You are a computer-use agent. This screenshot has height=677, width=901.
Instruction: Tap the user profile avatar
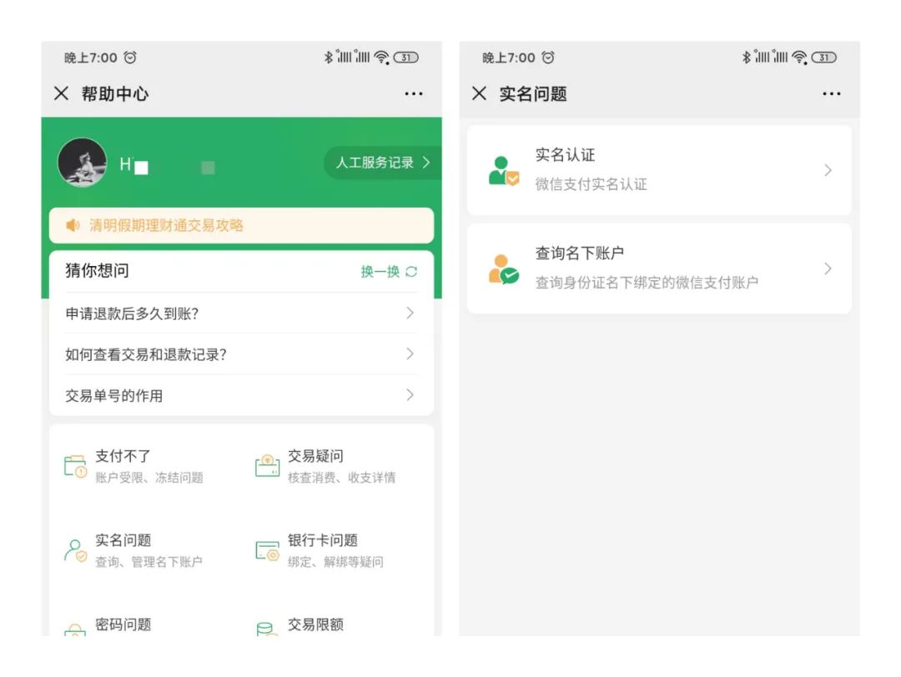[82, 163]
